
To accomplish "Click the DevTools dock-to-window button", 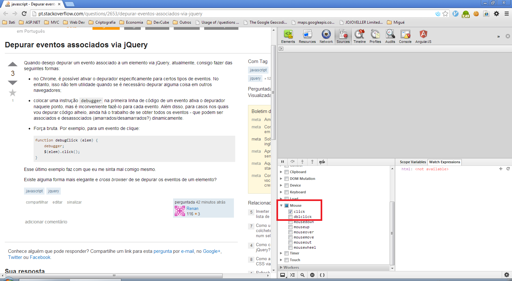I will (x=283, y=275).
